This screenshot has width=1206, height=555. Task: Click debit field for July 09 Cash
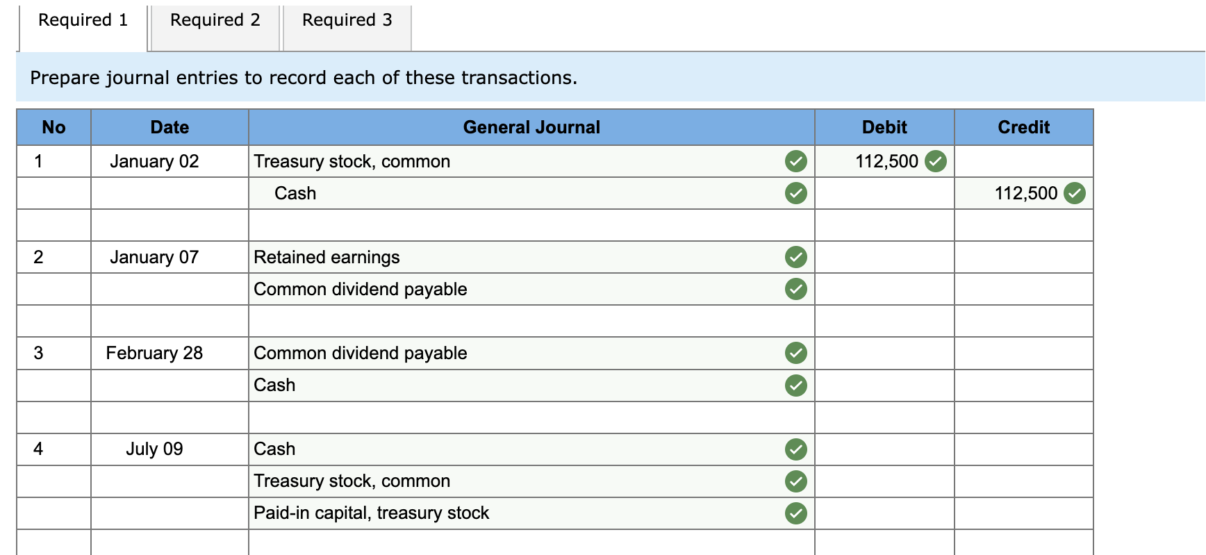(x=884, y=449)
